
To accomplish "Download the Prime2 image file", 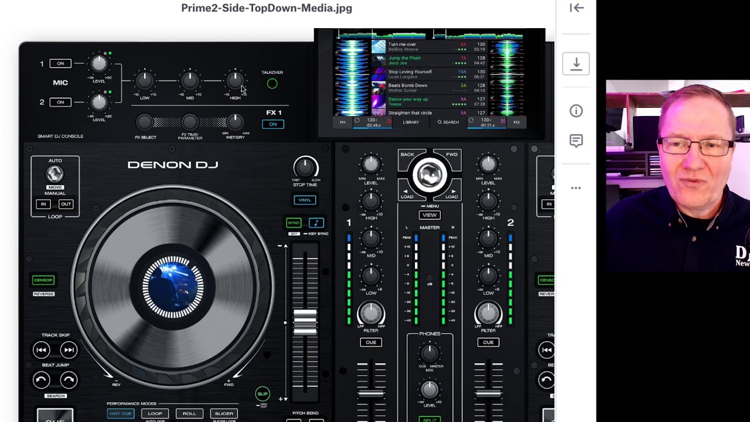I will click(x=576, y=63).
